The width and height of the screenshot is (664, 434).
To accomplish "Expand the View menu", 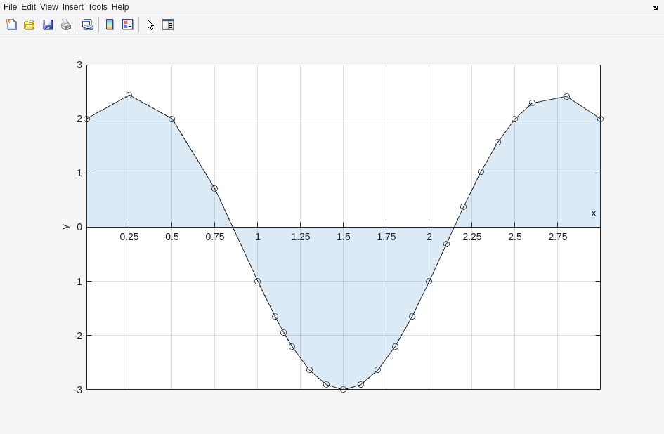I will [48, 7].
